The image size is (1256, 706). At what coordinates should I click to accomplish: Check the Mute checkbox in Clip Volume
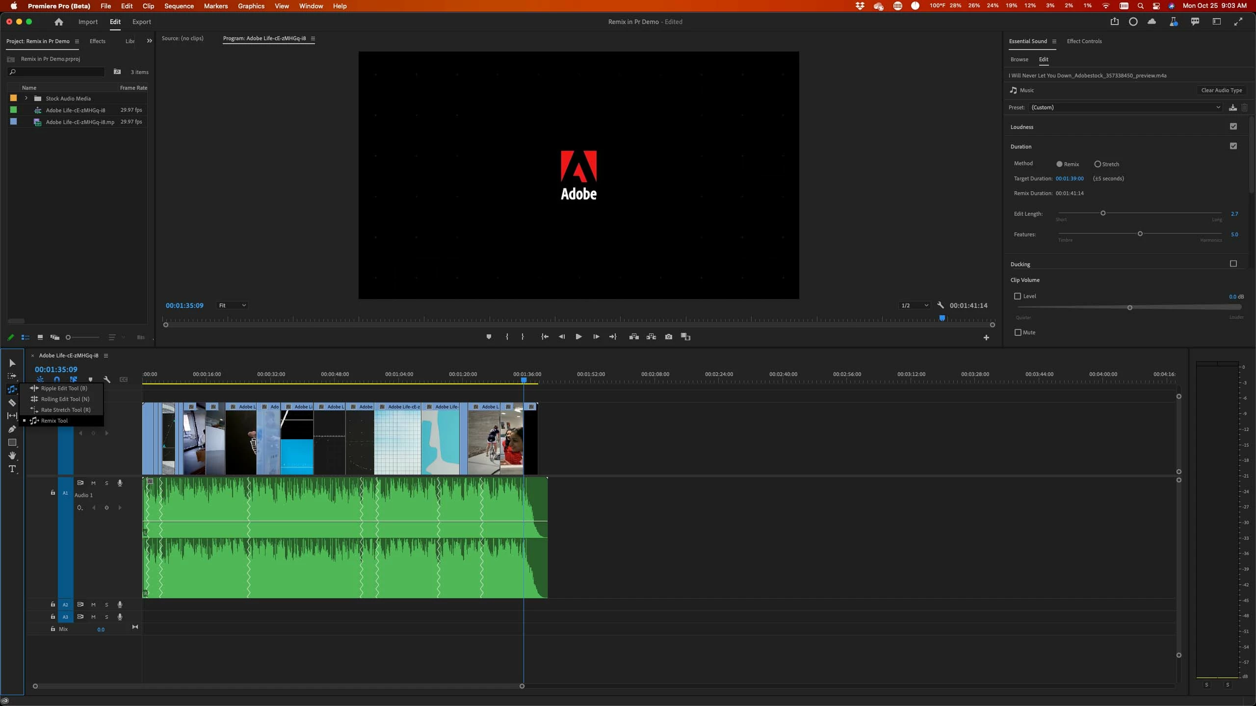pos(1018,332)
